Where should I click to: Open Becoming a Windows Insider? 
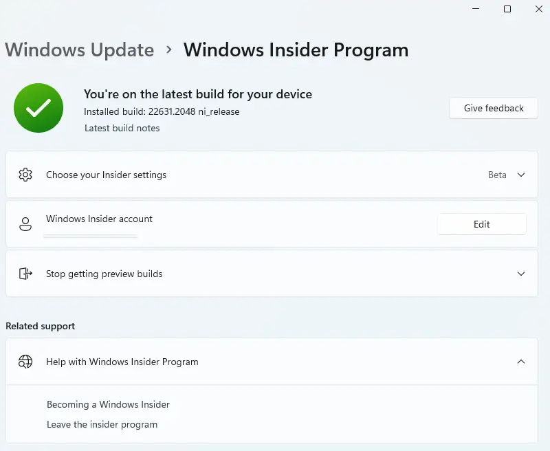[108, 405]
